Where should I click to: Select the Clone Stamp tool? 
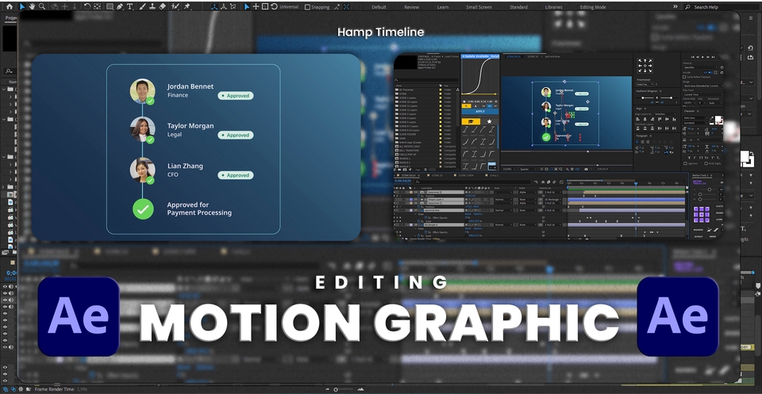coord(152,7)
